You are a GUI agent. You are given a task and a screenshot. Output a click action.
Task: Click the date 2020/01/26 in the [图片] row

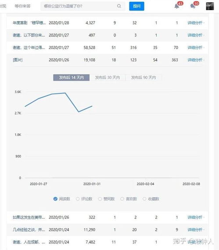pos(59,60)
